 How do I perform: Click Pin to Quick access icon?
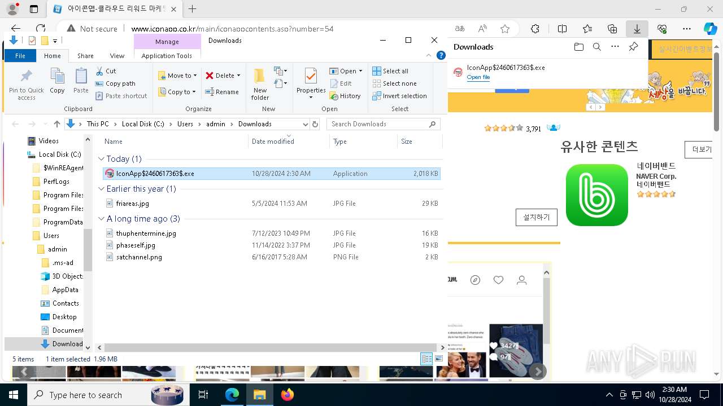[26, 85]
